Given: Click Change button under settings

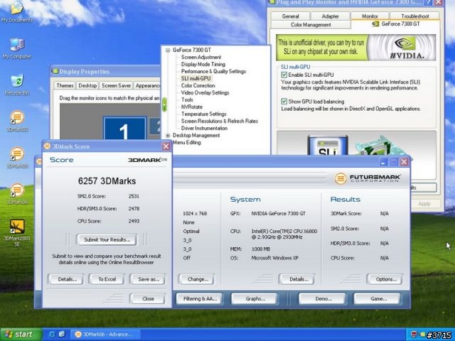Looking at the screenshot, I should [198, 279].
